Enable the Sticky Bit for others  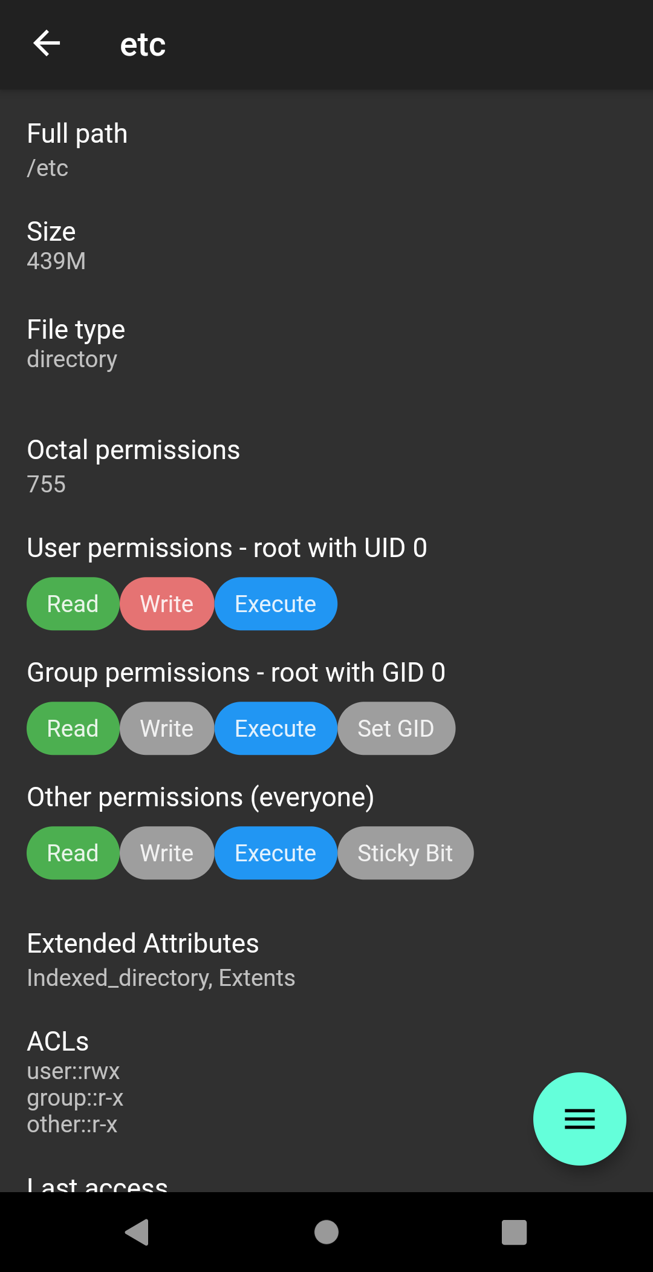405,853
